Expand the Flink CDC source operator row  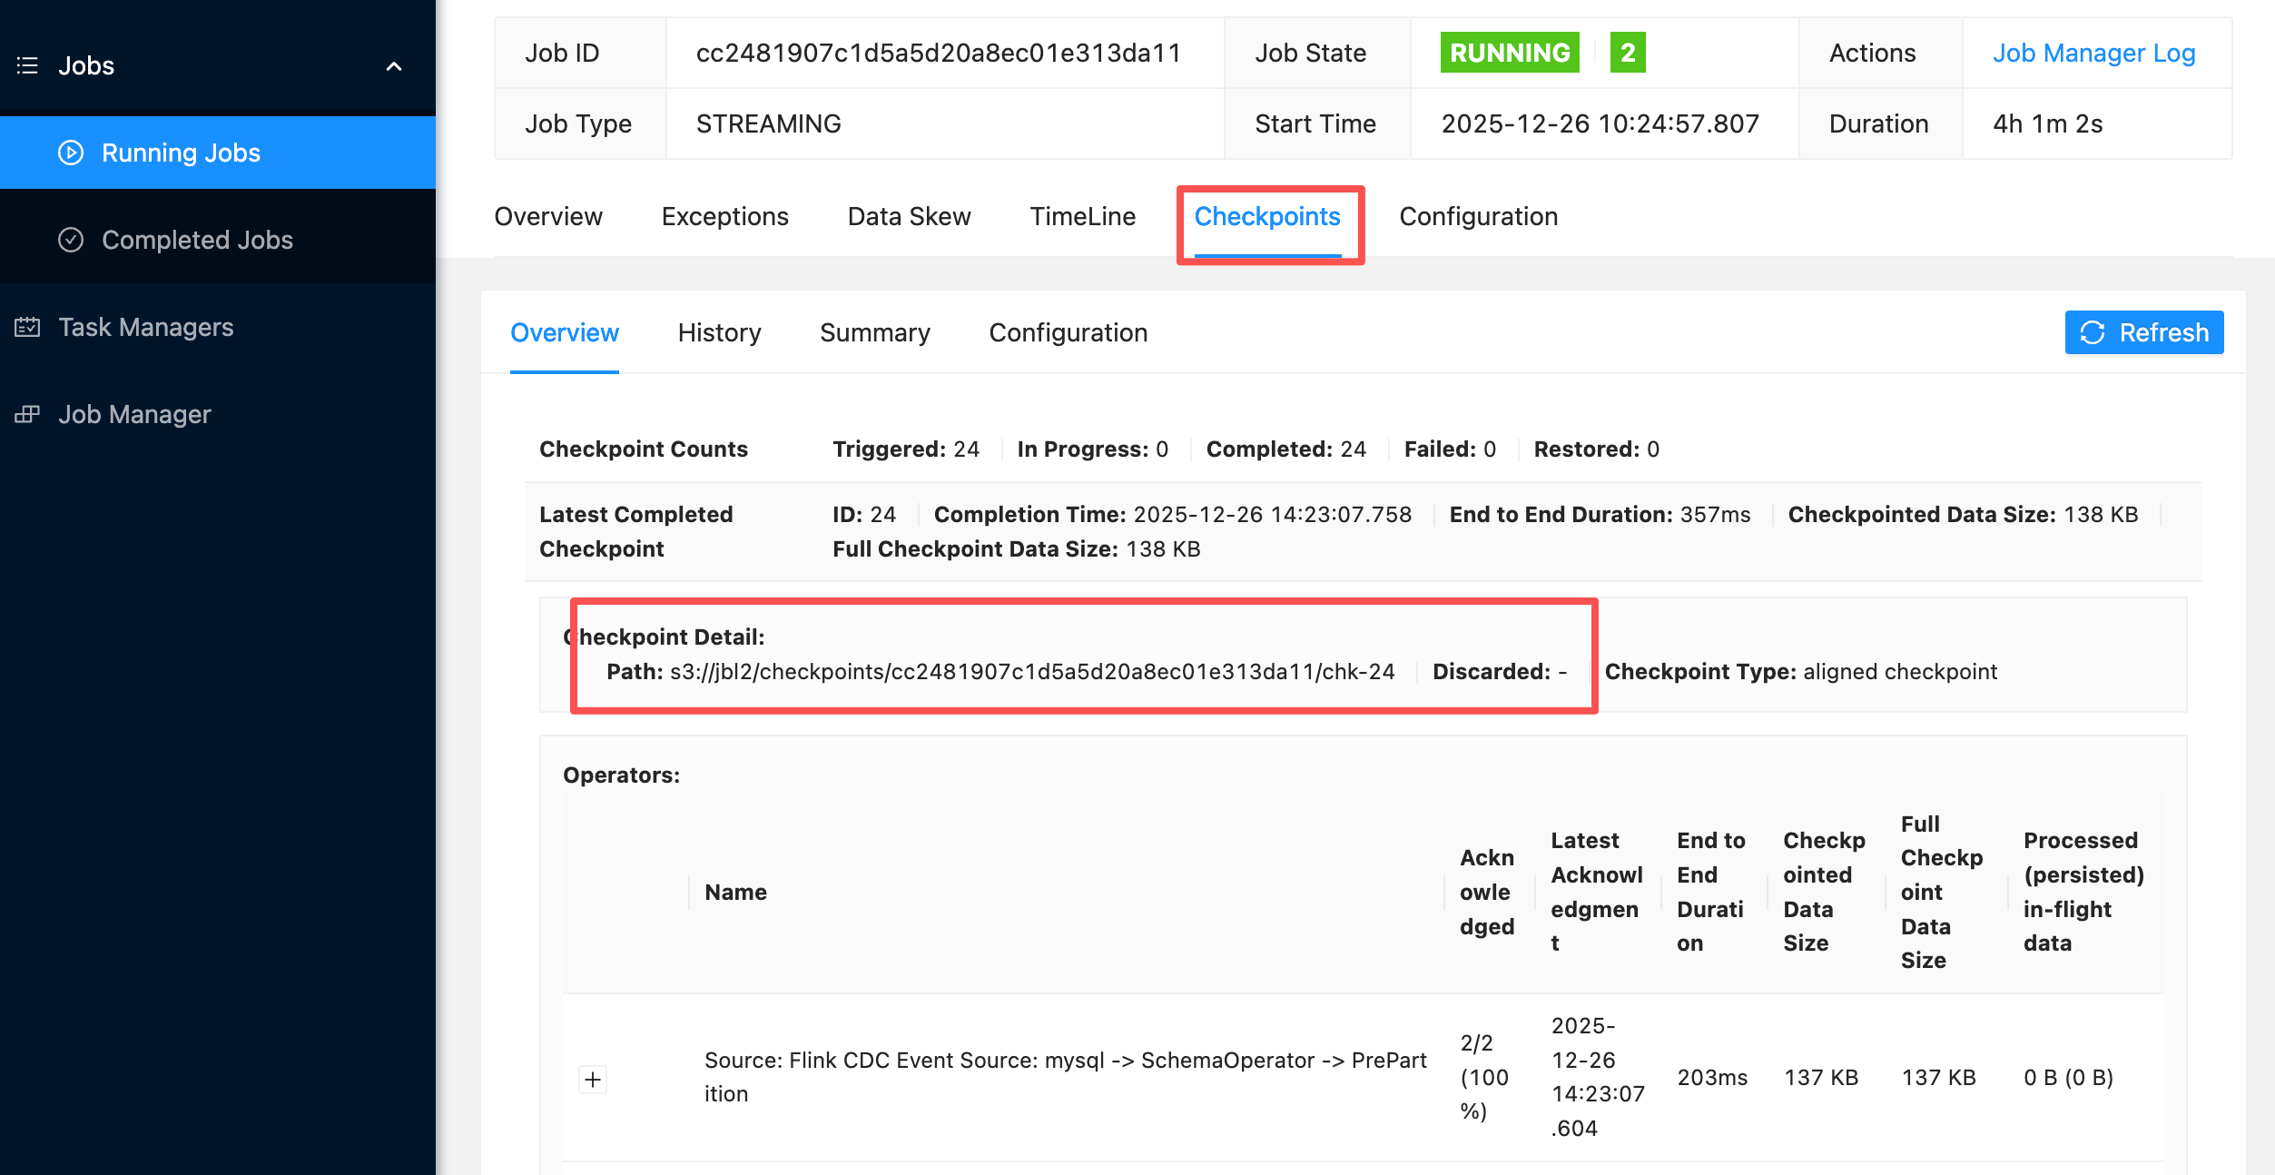click(x=593, y=1080)
